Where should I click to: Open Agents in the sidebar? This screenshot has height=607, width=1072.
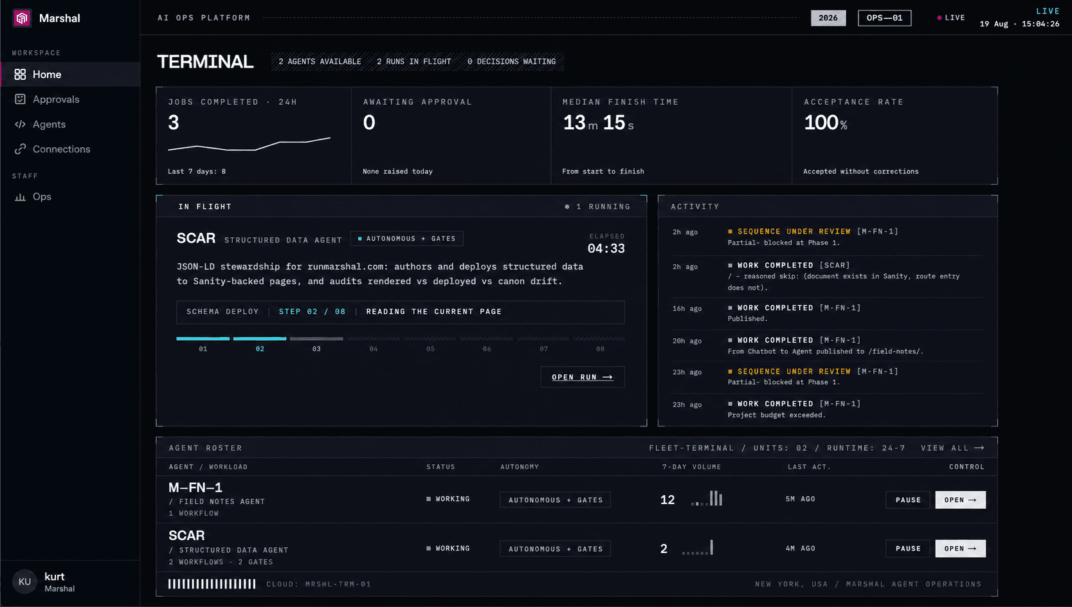70,124
